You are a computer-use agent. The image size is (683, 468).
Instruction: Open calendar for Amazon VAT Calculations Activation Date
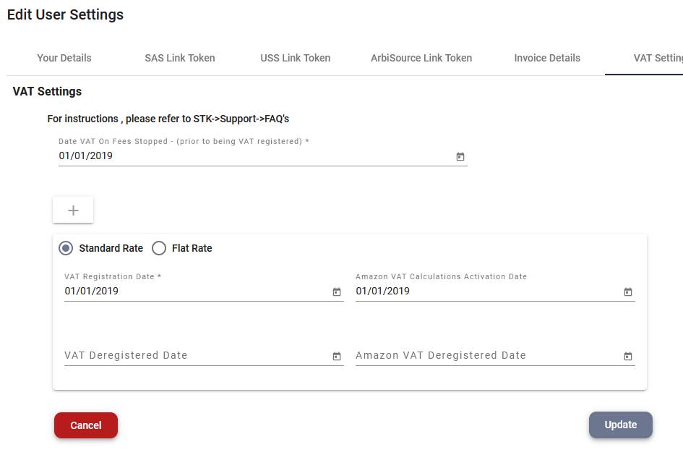coord(627,292)
